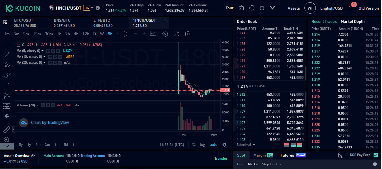Open the fee calculator icon
382x169 pixels.
point(341,155)
